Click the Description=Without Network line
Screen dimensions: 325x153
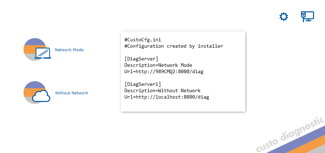162,91
